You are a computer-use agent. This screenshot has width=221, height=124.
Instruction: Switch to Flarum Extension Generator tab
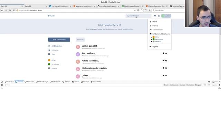[156, 6]
